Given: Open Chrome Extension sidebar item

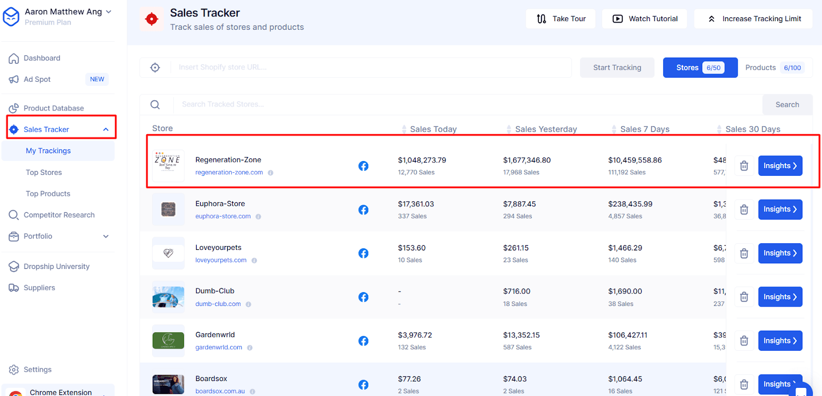Looking at the screenshot, I should 58,391.
